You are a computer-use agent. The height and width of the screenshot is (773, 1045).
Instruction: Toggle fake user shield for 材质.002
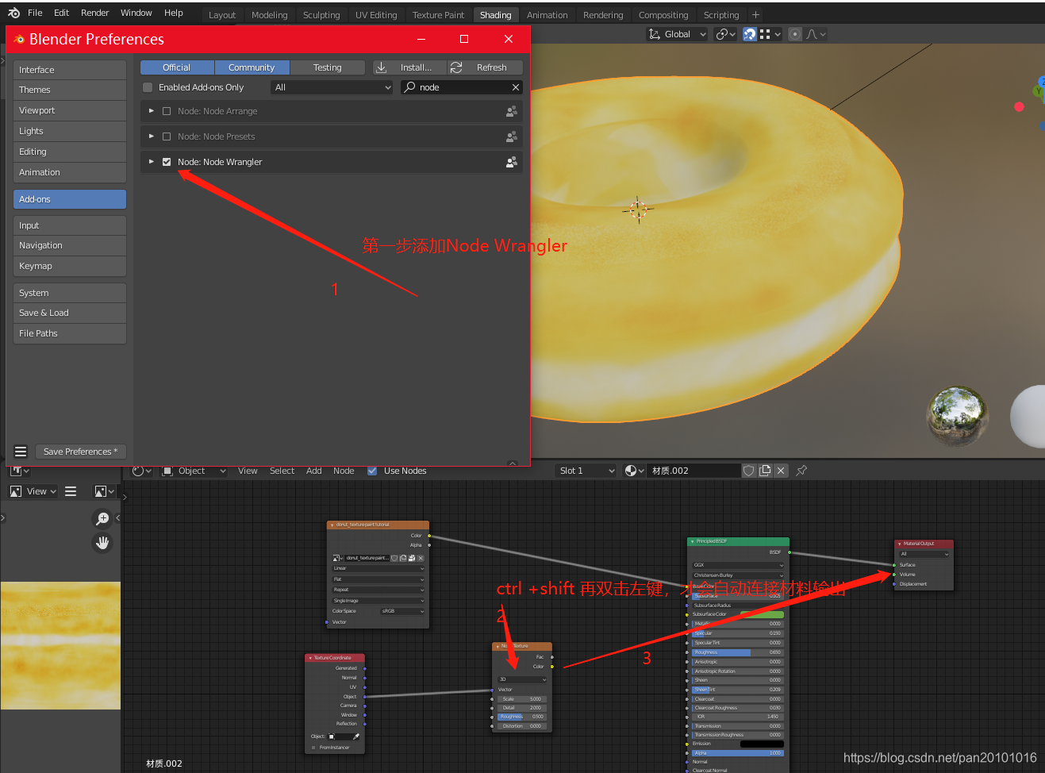748,471
